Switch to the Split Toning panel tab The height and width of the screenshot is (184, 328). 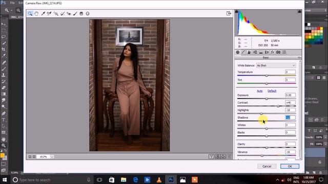tap(261, 52)
